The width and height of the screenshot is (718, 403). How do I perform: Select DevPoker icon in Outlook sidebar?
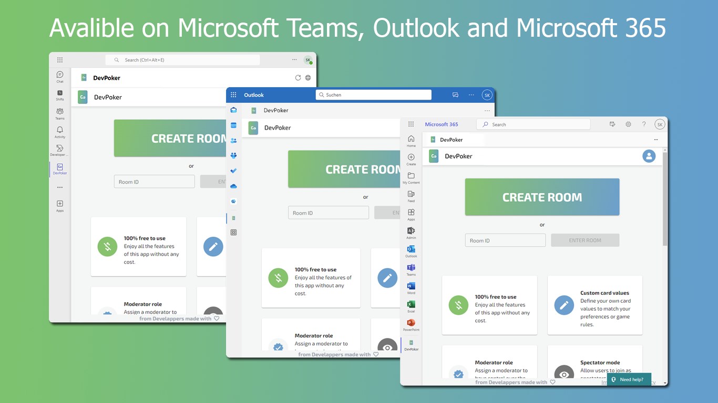[233, 217]
